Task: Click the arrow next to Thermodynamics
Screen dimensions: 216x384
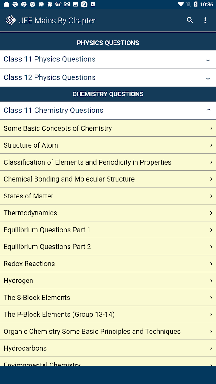Action: point(211,213)
